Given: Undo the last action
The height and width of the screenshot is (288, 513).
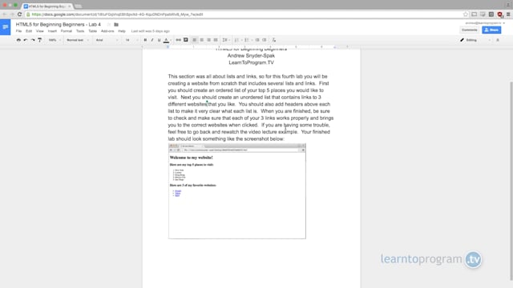Looking at the screenshot, I should tap(26, 40).
